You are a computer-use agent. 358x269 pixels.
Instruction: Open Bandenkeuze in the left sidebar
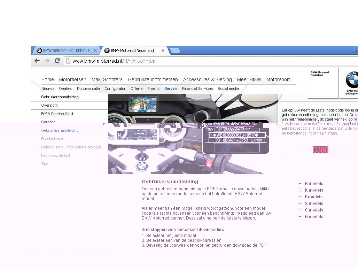[53, 139]
